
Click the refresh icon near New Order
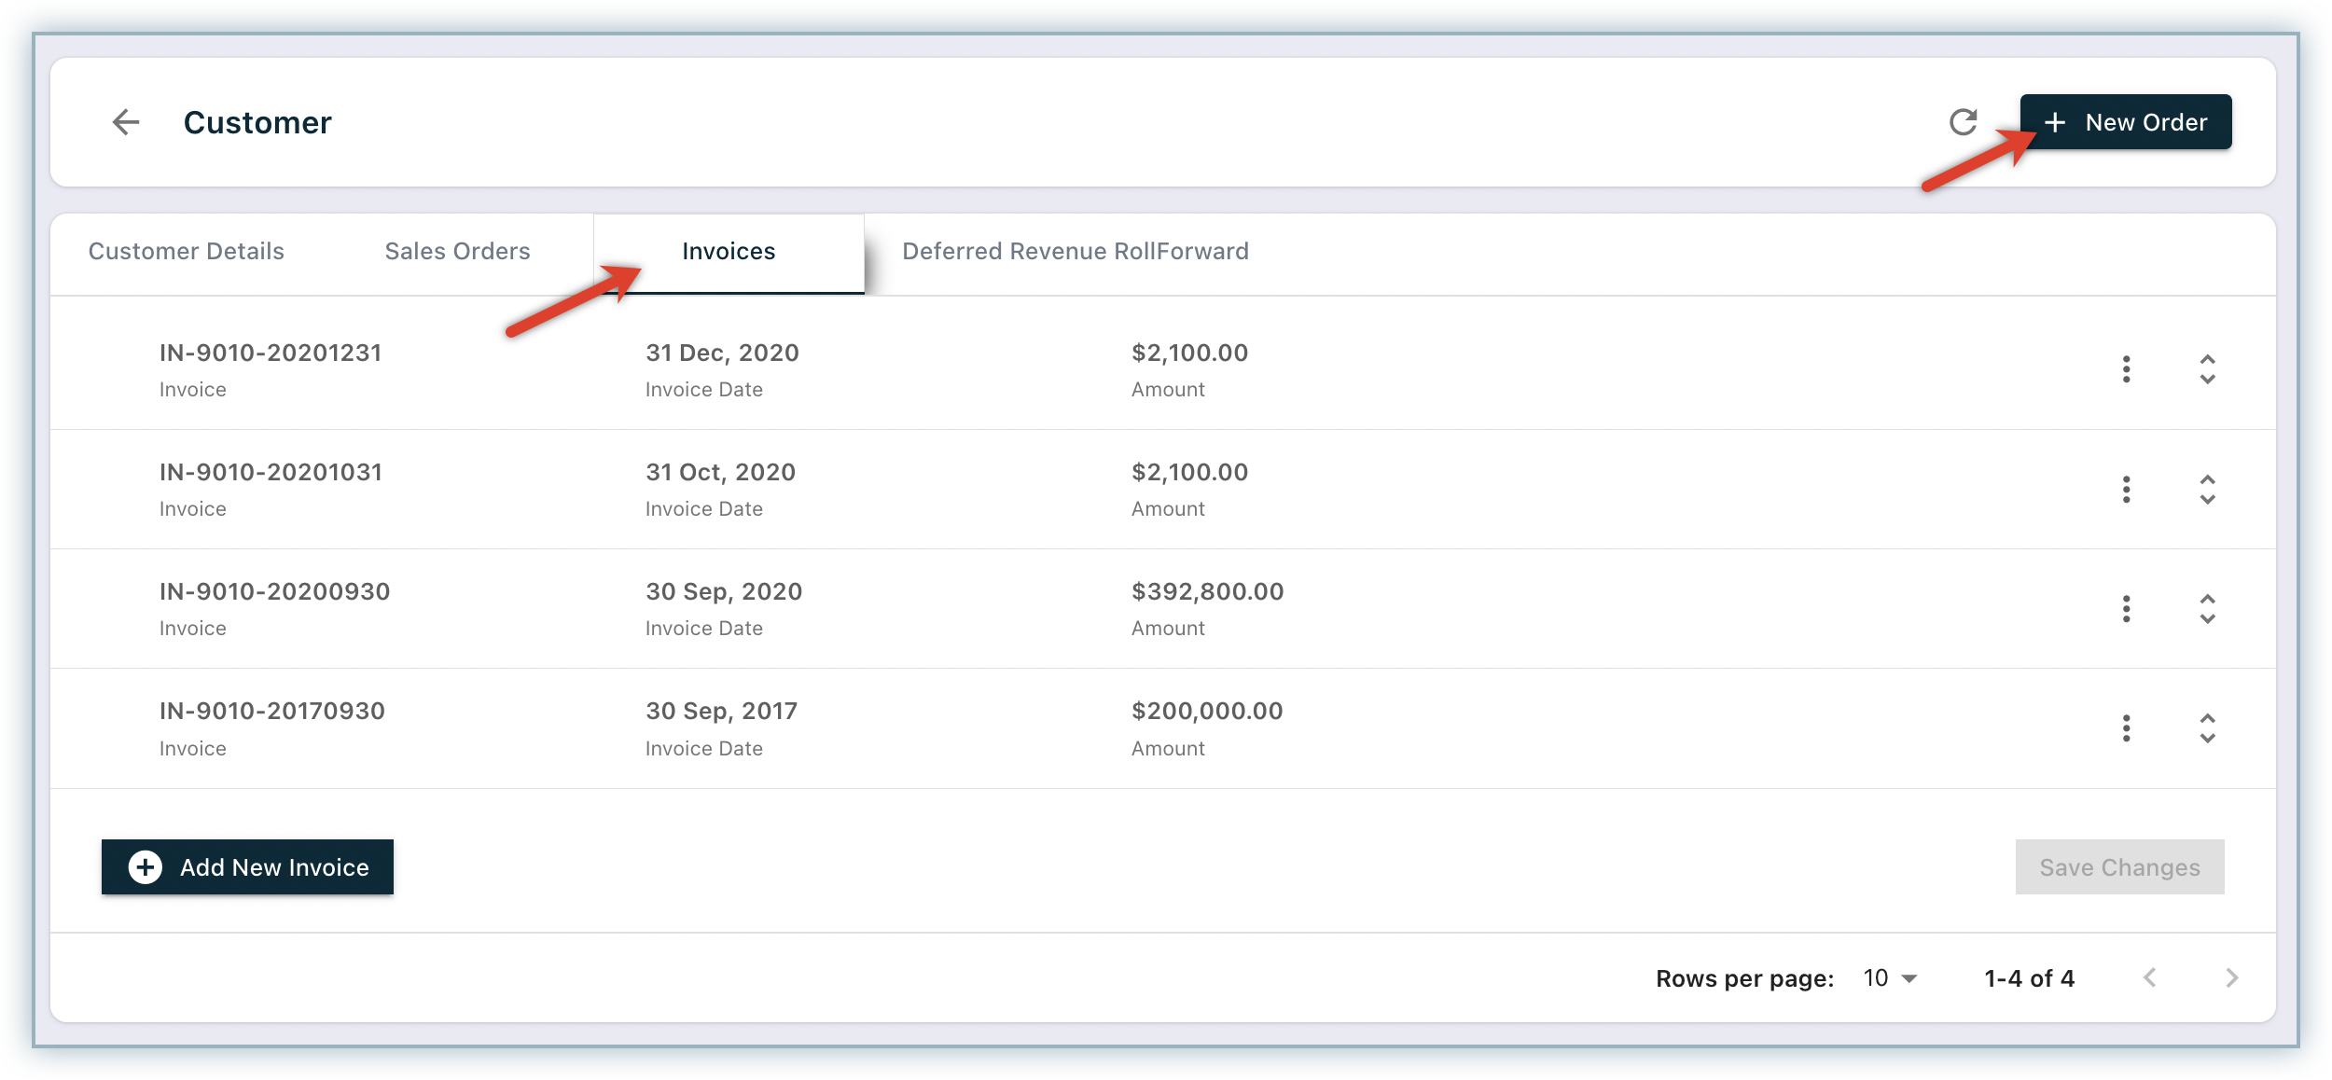point(1963,122)
